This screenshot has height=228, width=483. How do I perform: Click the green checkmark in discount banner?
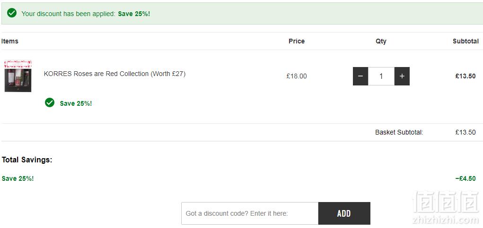(12, 13)
